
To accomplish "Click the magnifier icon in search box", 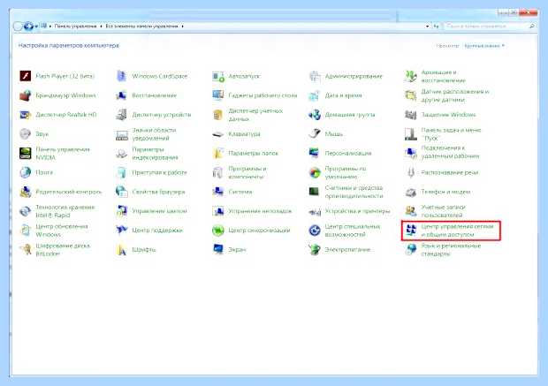I will 532,26.
